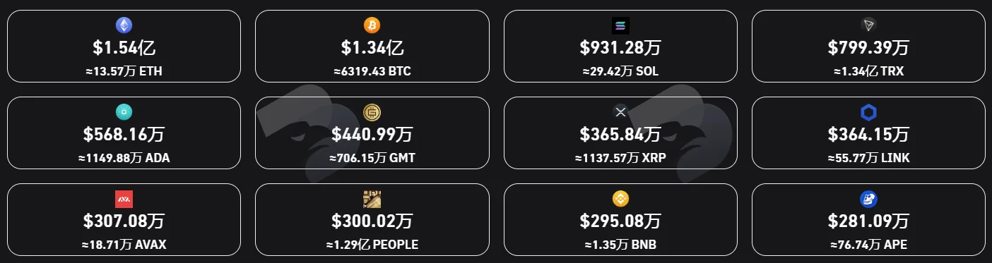Click the Chainlink hexagon icon

pyautogui.click(x=868, y=111)
